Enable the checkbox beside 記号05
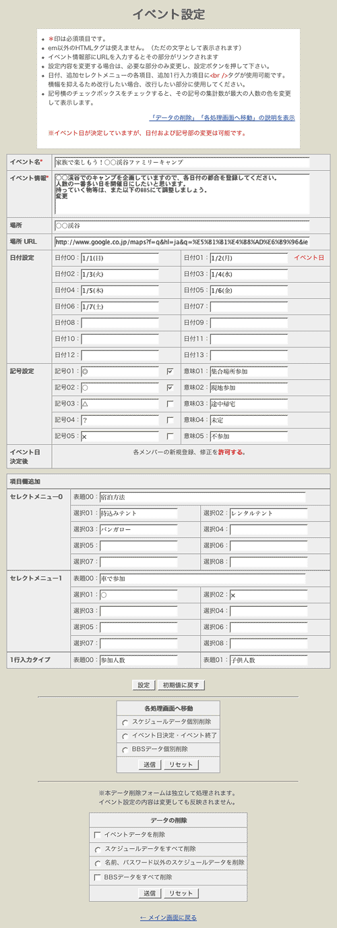The width and height of the screenshot is (337, 928). pyautogui.click(x=170, y=436)
